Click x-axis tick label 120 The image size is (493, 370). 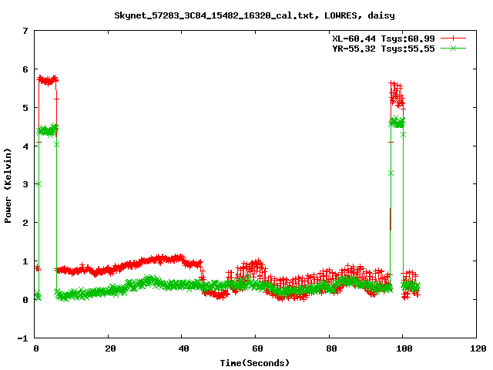click(478, 348)
